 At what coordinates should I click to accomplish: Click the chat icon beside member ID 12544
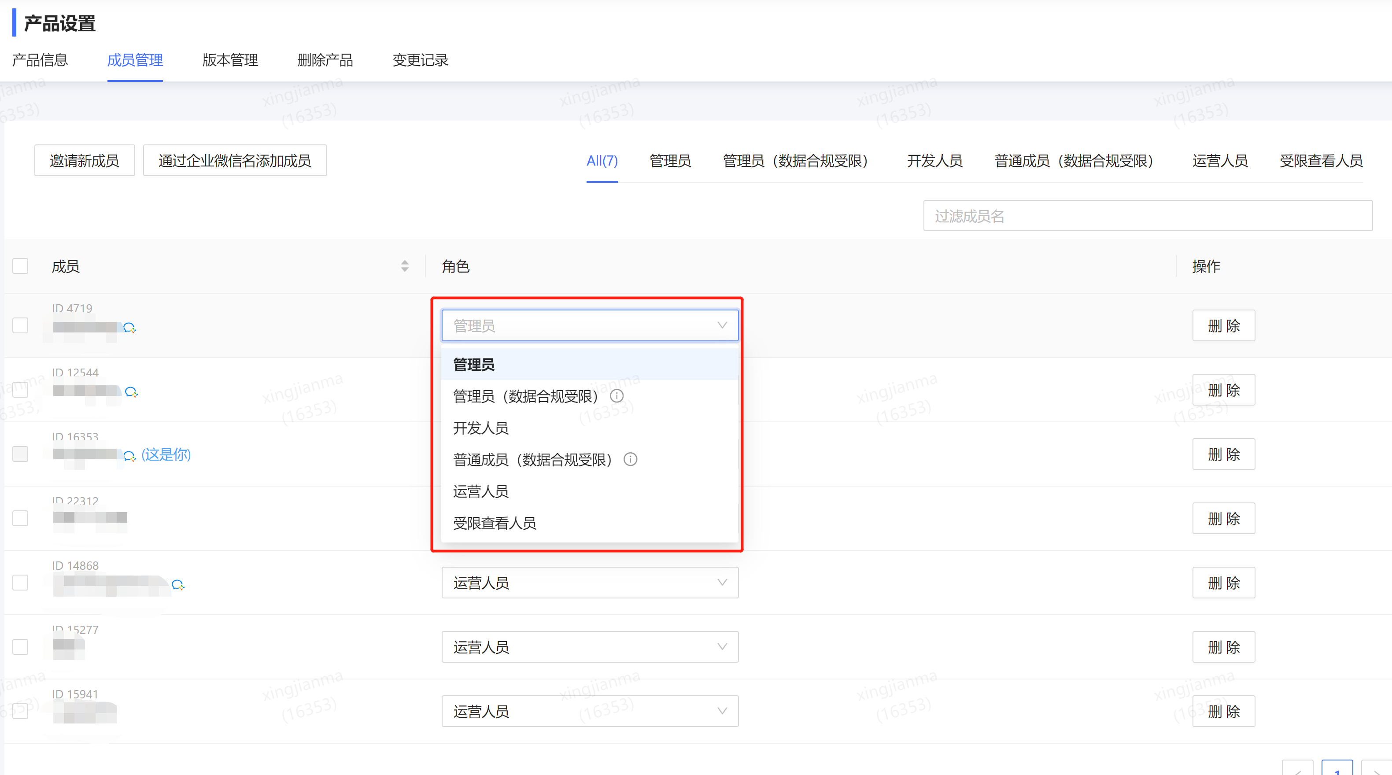point(131,392)
